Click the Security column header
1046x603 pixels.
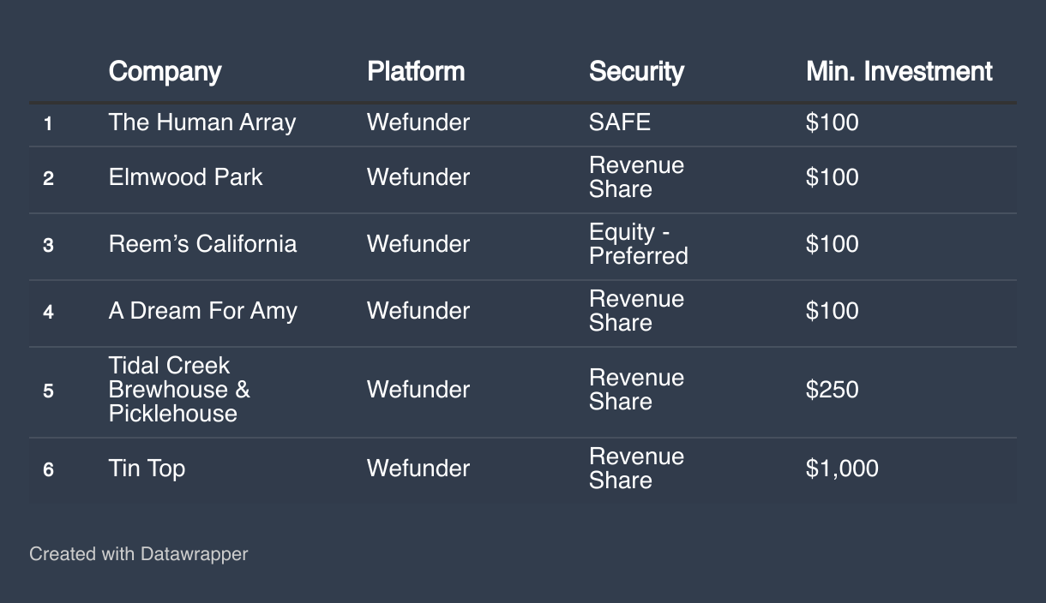pyautogui.click(x=636, y=71)
